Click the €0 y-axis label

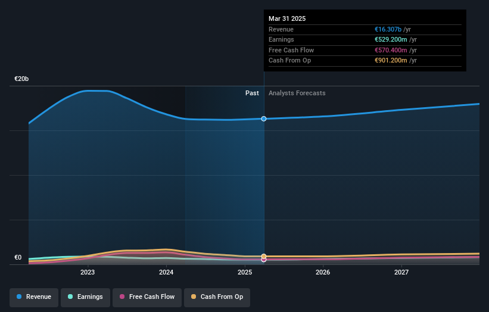[x=18, y=257]
